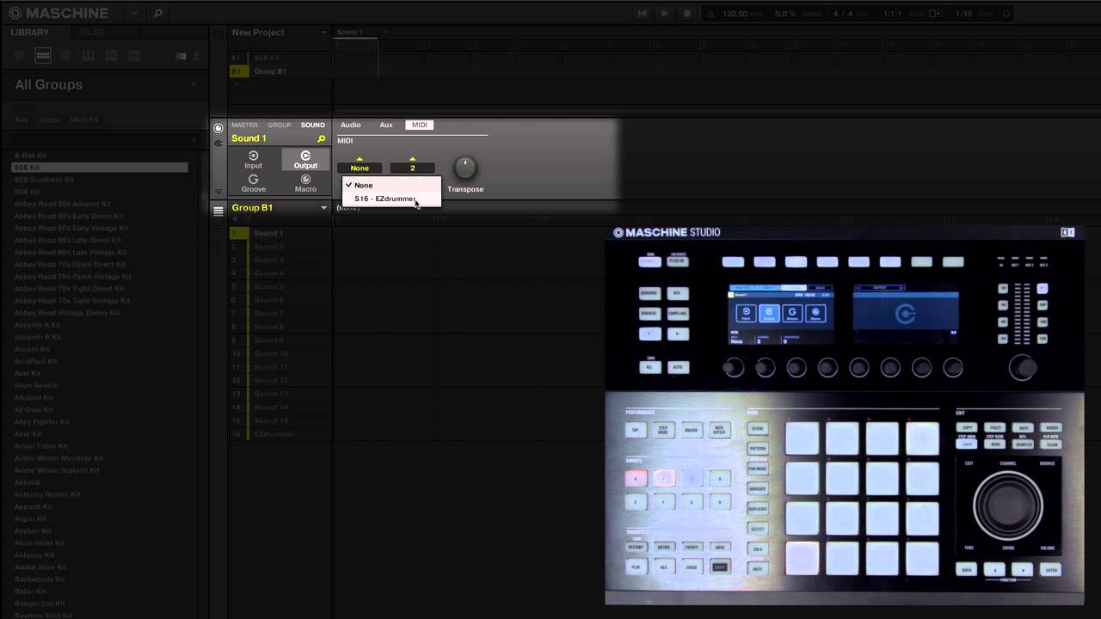Toggle the SOLO button on Maschine Studio

(x=758, y=549)
